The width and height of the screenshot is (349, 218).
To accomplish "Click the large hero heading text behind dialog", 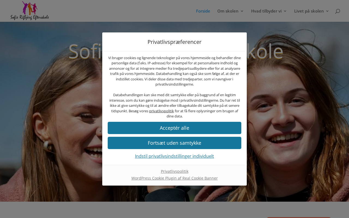I will tap(176, 51).
